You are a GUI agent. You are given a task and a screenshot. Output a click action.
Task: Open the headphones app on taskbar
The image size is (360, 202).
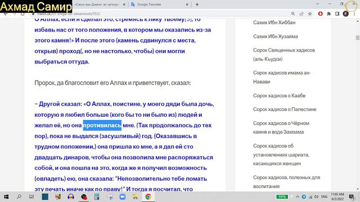click(x=71, y=197)
